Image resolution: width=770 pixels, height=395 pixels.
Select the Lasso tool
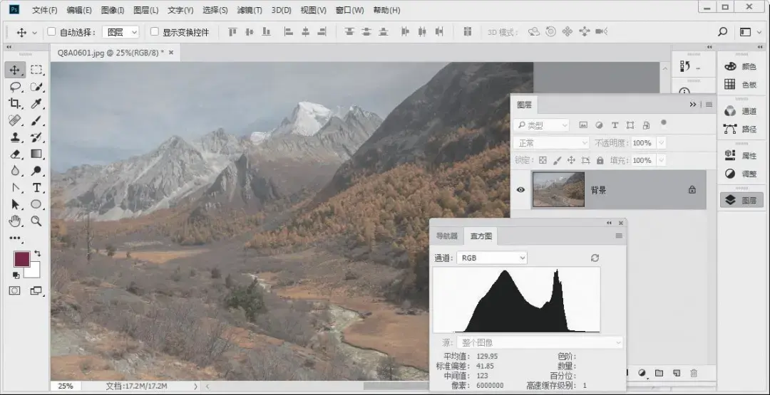[15, 87]
